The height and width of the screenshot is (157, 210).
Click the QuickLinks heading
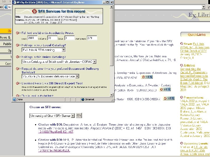click(197, 35)
